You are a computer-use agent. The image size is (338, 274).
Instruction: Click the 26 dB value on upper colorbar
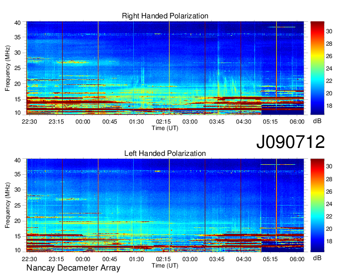click(x=329, y=56)
